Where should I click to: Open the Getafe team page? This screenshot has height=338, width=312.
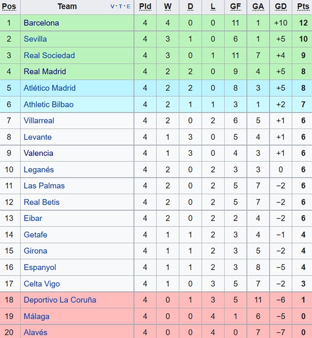click(x=35, y=235)
